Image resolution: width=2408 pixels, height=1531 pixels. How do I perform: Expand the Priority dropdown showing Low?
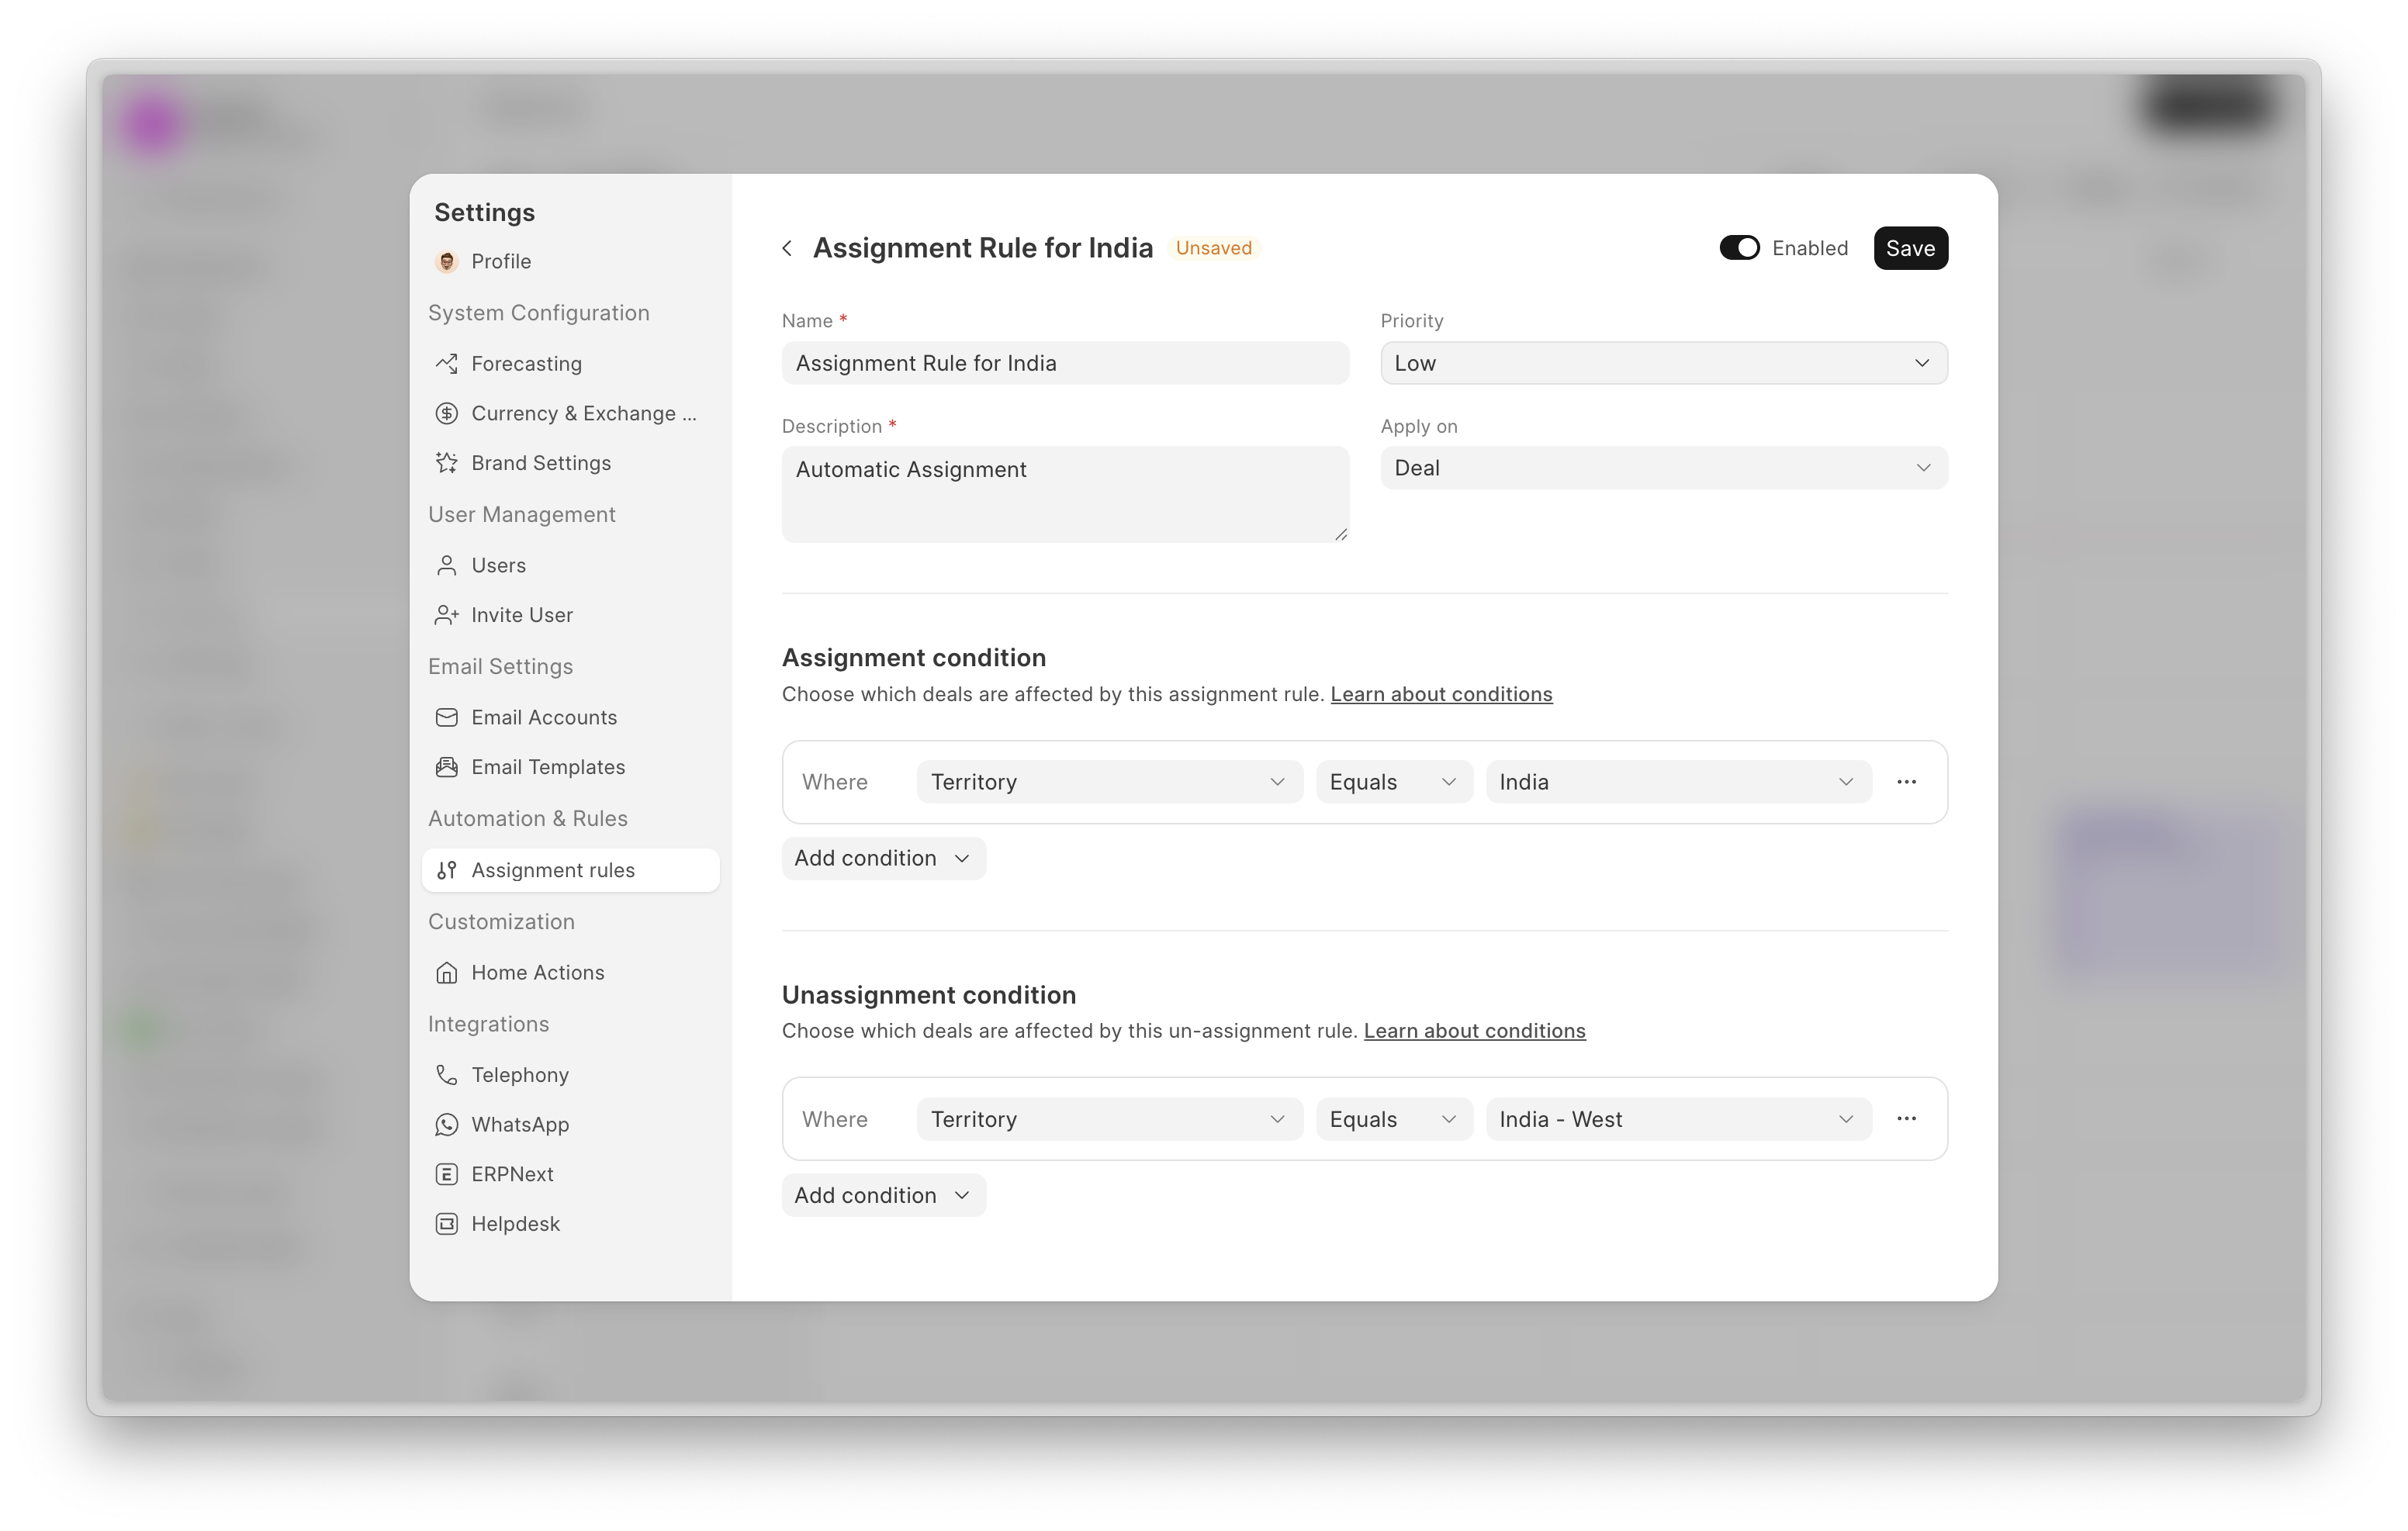pos(1663,363)
